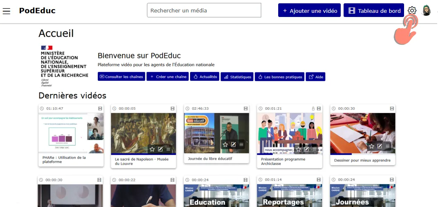Click Ajouter une vidéo button
Viewport: 438px width, 207px height.
pos(309,10)
